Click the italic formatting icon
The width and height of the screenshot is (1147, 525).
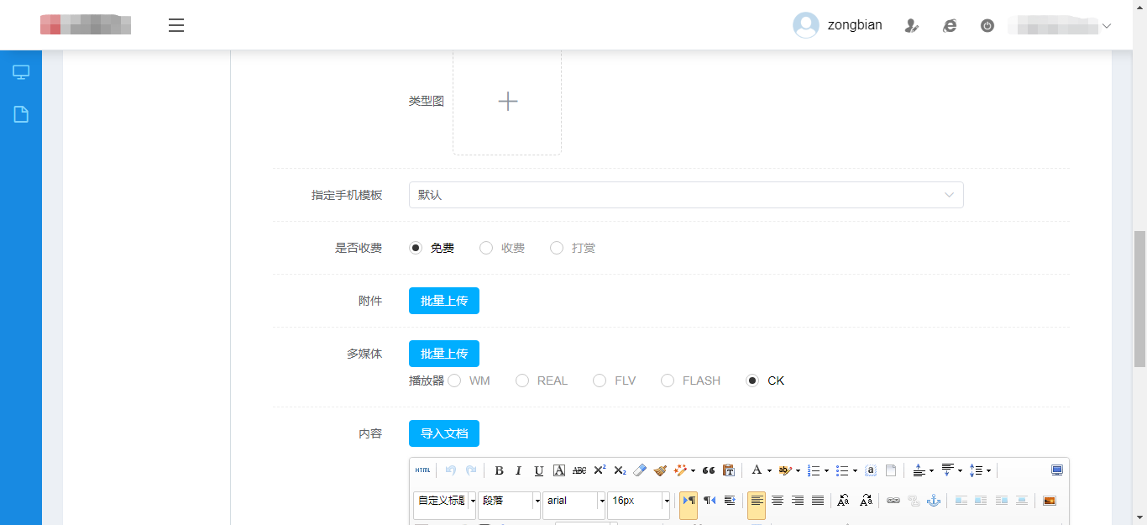(x=519, y=470)
